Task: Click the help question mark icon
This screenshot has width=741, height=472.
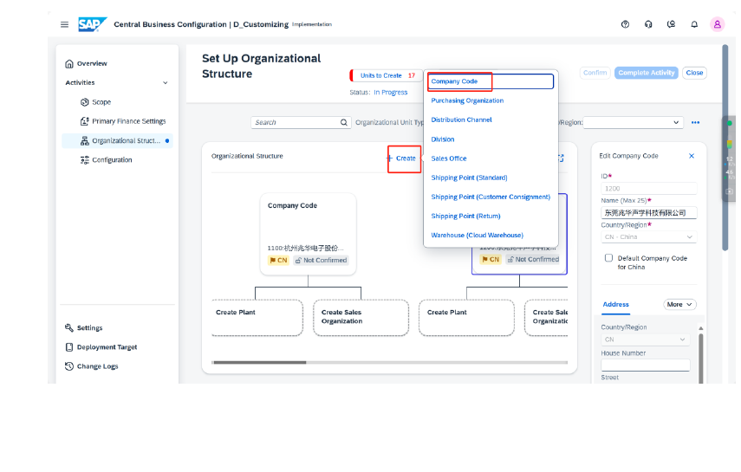Action: click(625, 24)
